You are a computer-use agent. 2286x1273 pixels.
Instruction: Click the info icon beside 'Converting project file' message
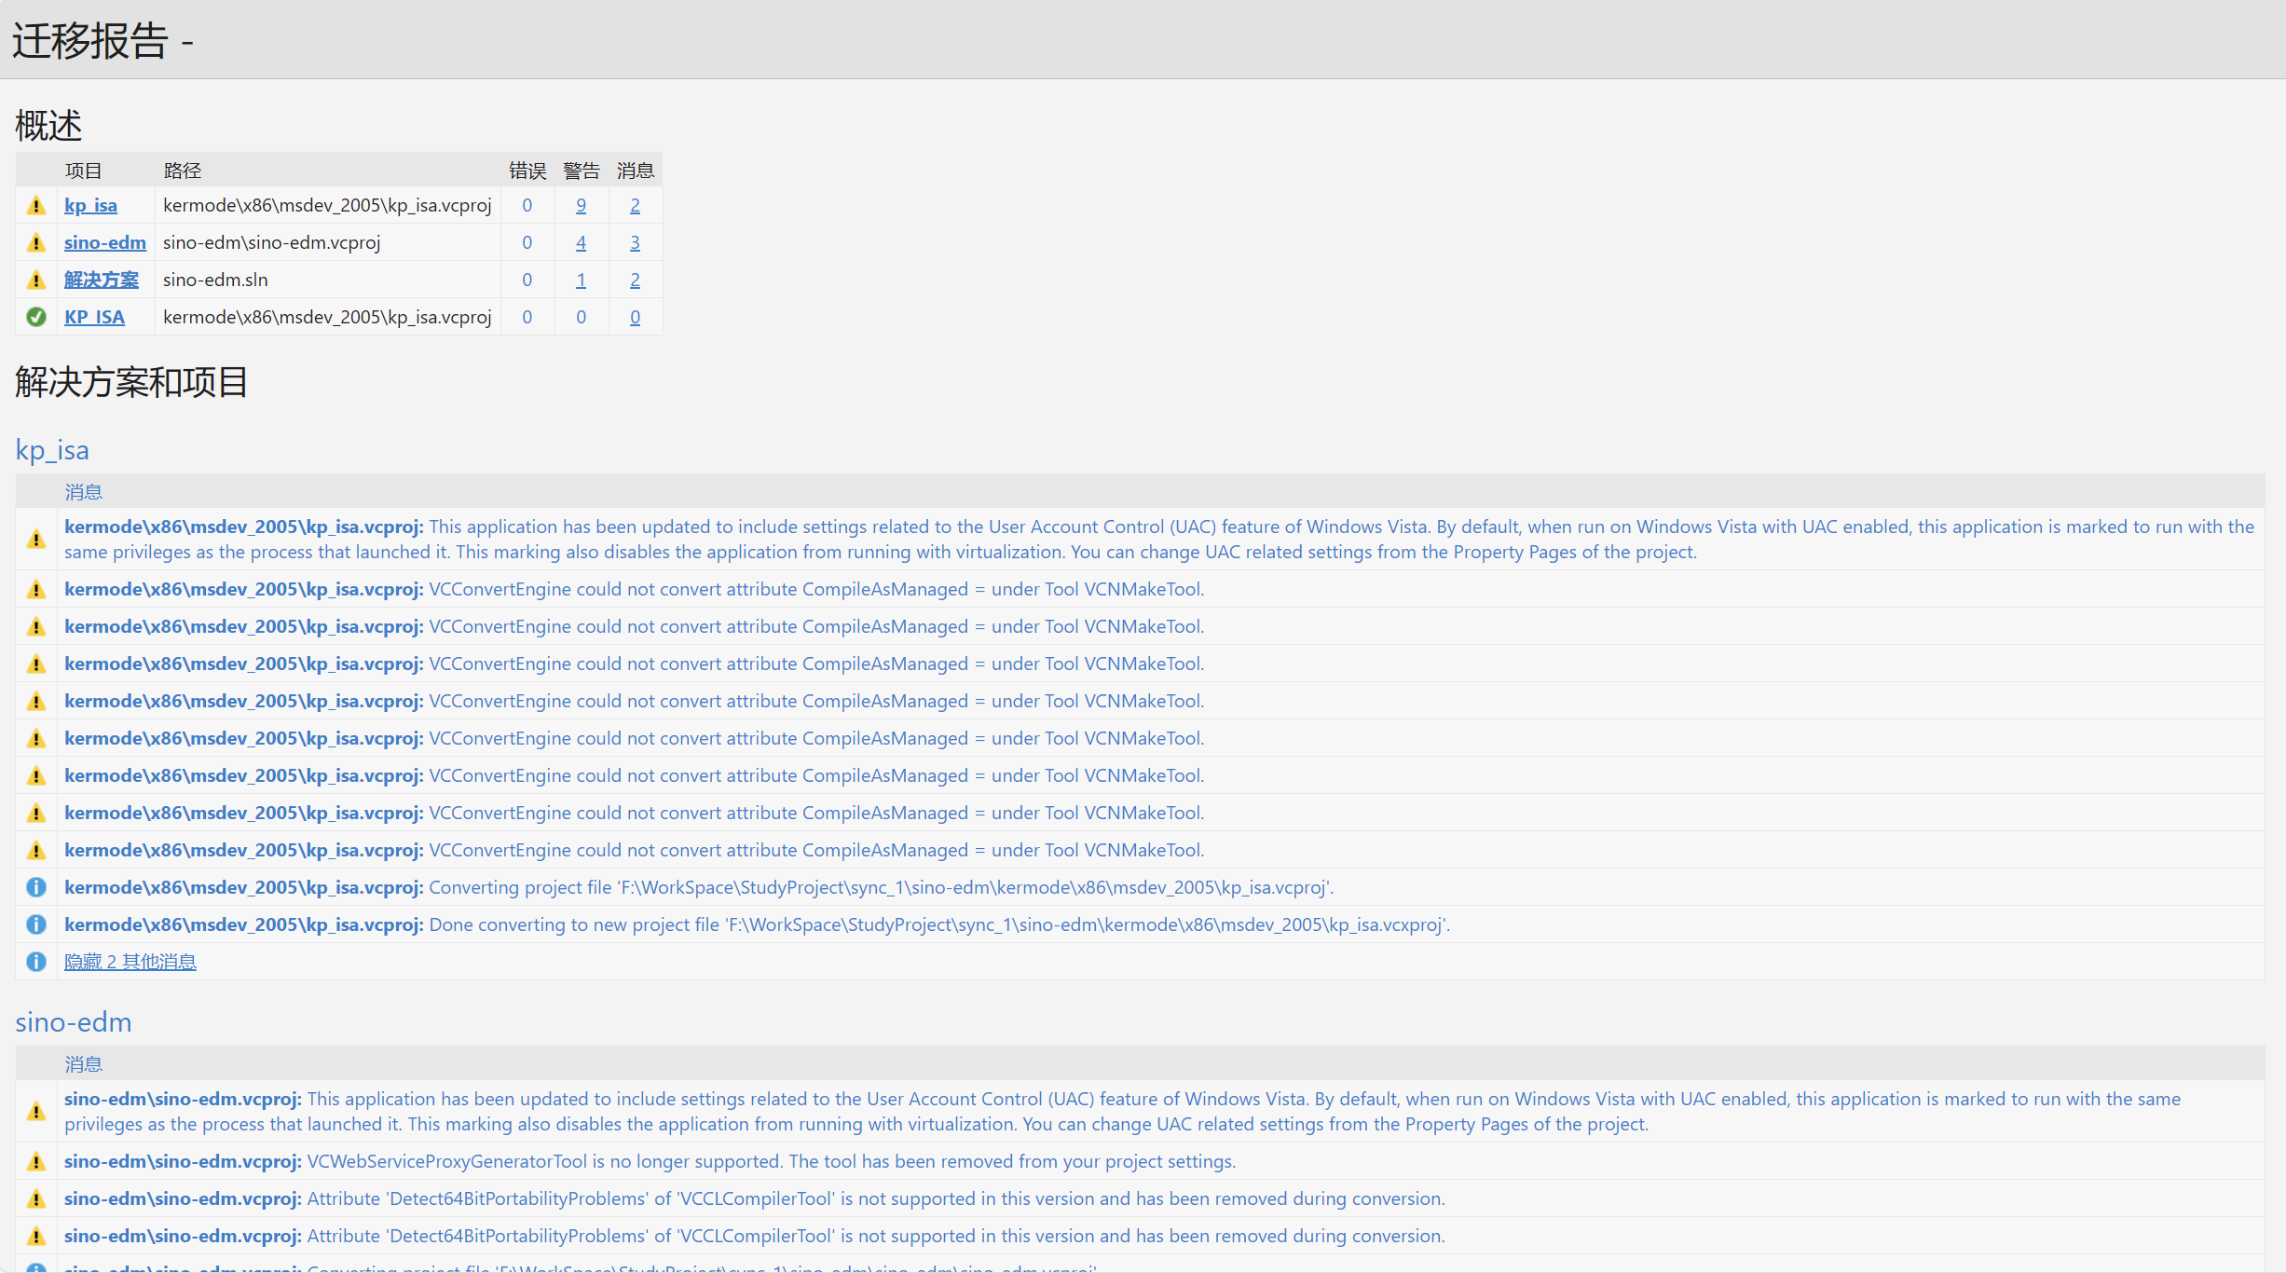tap(36, 887)
